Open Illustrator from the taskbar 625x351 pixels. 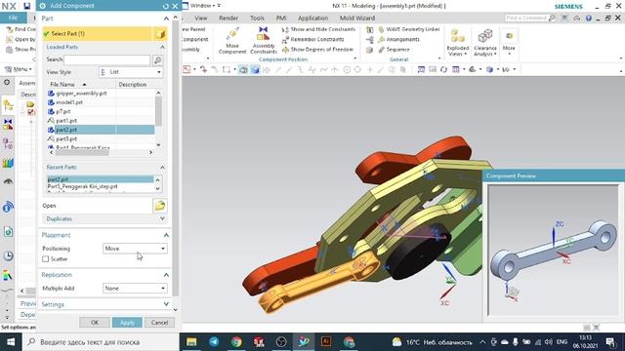tap(326, 342)
